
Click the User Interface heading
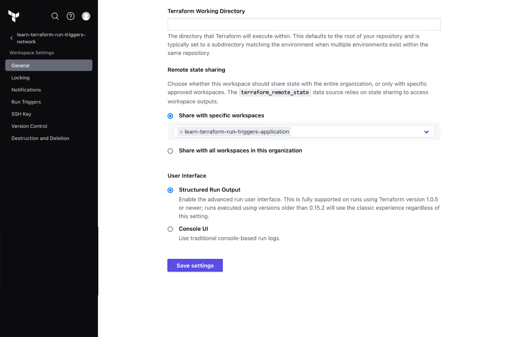[187, 175]
